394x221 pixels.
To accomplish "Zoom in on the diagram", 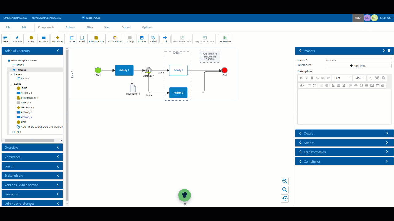I will [x=285, y=181].
